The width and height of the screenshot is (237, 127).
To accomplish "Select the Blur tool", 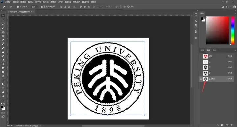I will [3, 68].
